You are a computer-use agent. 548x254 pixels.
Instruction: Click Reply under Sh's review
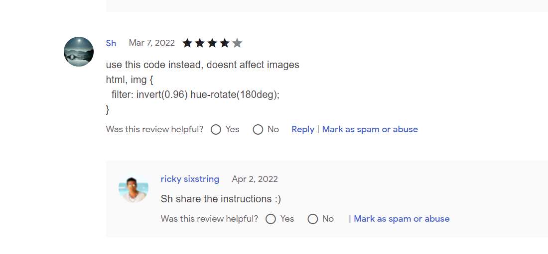303,129
